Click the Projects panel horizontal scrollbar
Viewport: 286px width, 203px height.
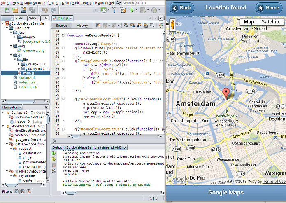pos(26,101)
